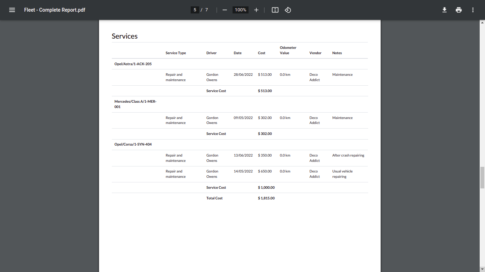Rotate the document counterclockwise
The width and height of the screenshot is (485, 272).
point(288,10)
